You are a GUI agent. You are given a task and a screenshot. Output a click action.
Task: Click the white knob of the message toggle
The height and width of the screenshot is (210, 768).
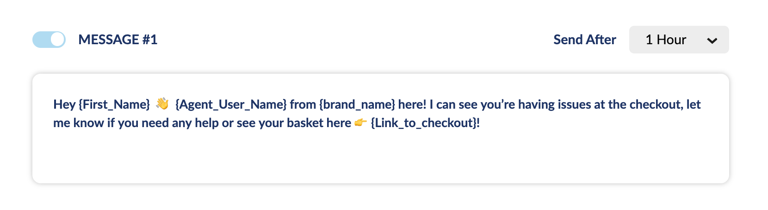[x=57, y=40]
